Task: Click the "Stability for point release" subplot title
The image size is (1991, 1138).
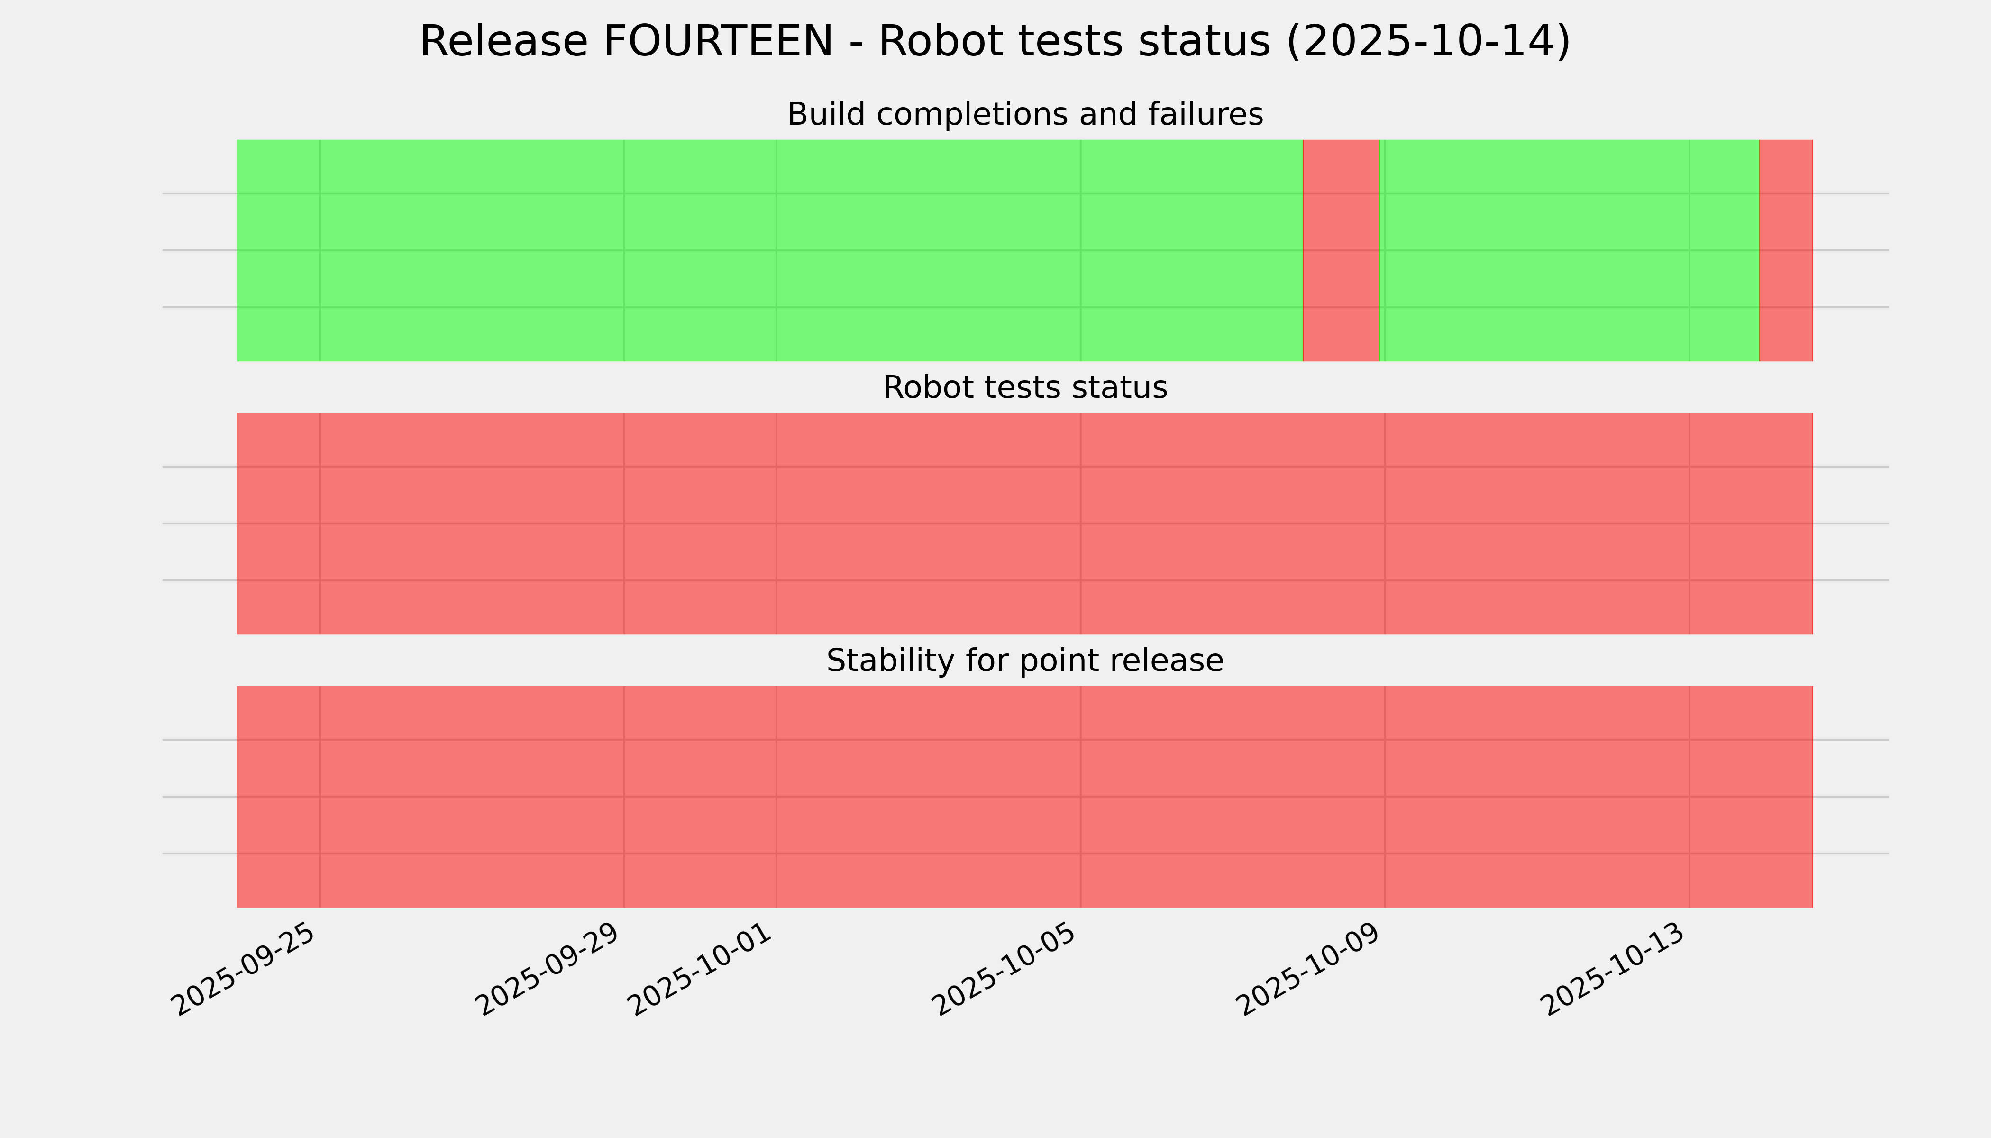Action: [1024, 661]
